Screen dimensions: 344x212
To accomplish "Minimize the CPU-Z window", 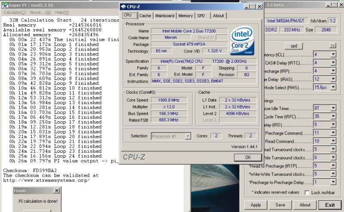I will point(246,7).
